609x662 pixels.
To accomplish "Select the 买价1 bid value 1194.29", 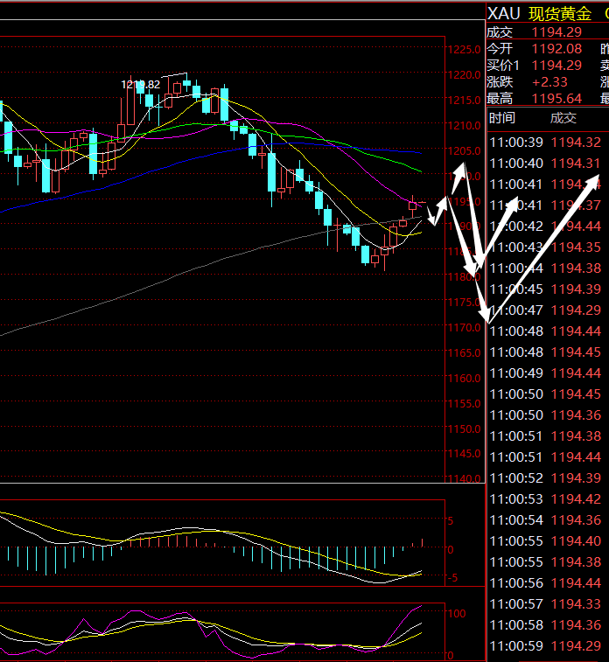I will tap(556, 66).
